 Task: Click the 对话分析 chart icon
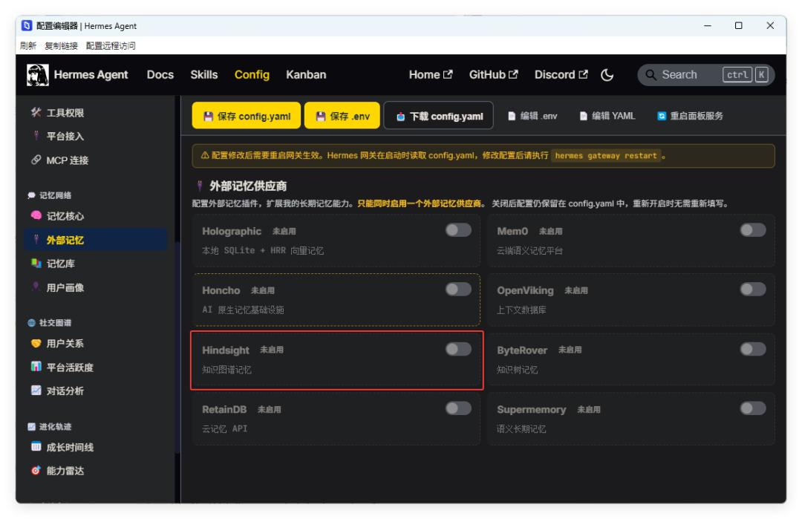36,391
